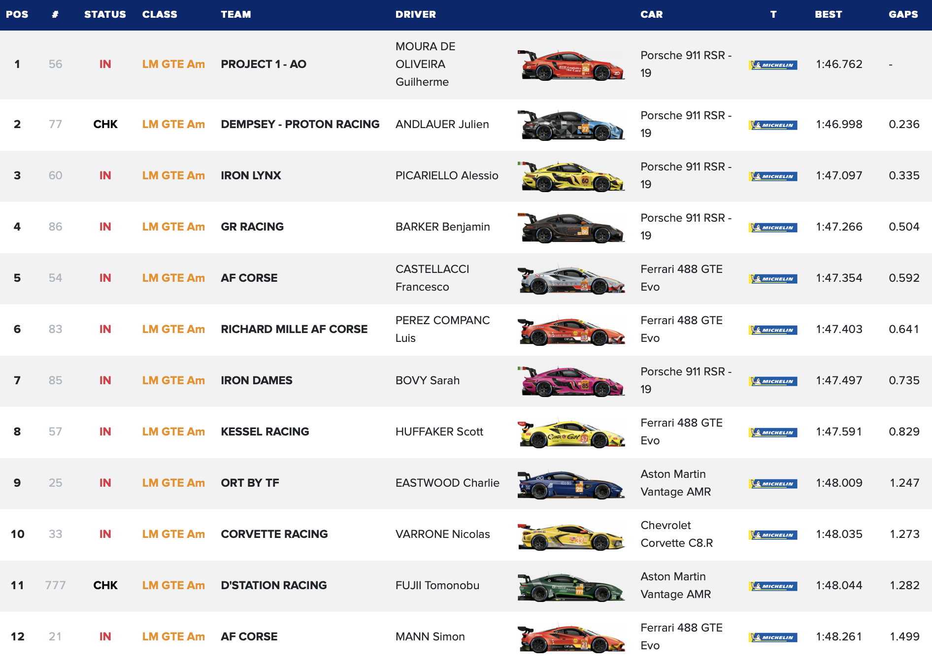Click the BEST column header
Viewport: 932px width, 667px height.
click(x=829, y=14)
